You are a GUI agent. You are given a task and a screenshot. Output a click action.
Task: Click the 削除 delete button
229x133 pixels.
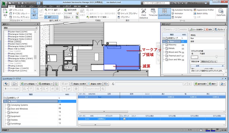coord(209,29)
